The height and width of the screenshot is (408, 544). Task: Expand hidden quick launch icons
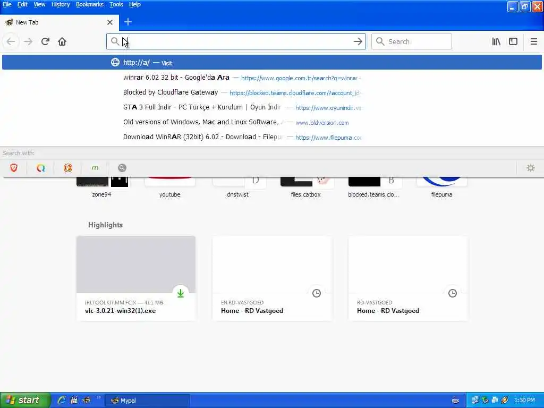[98, 397]
